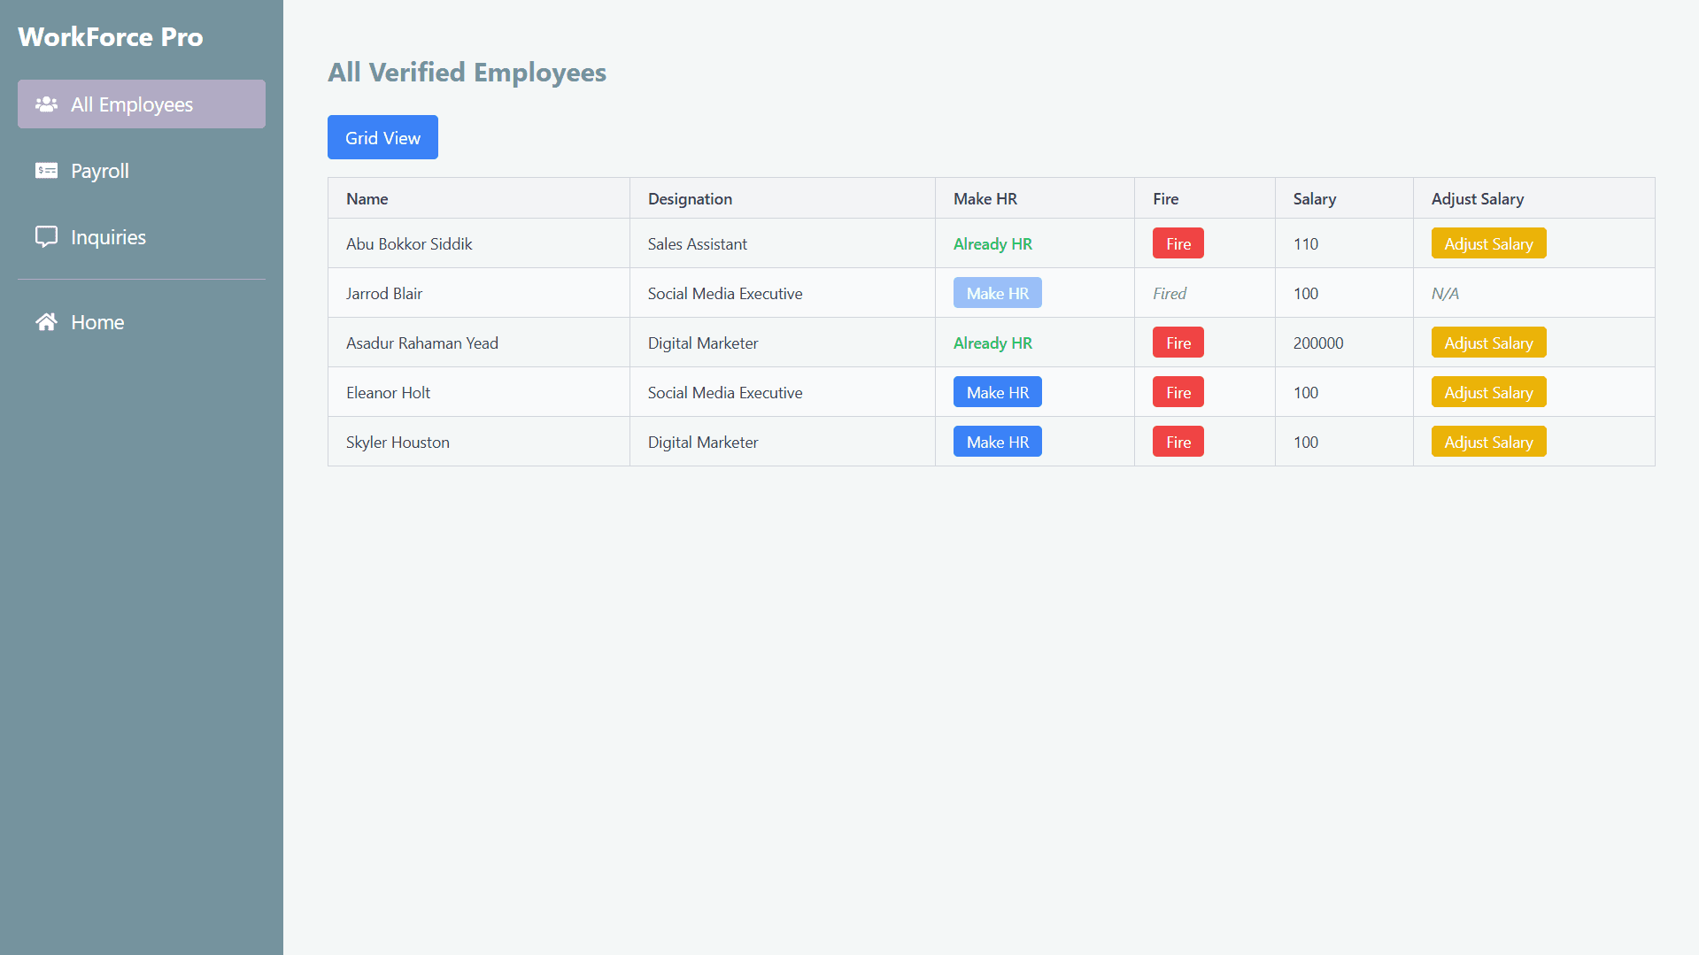
Task: Switch to Grid View
Action: [x=382, y=137]
